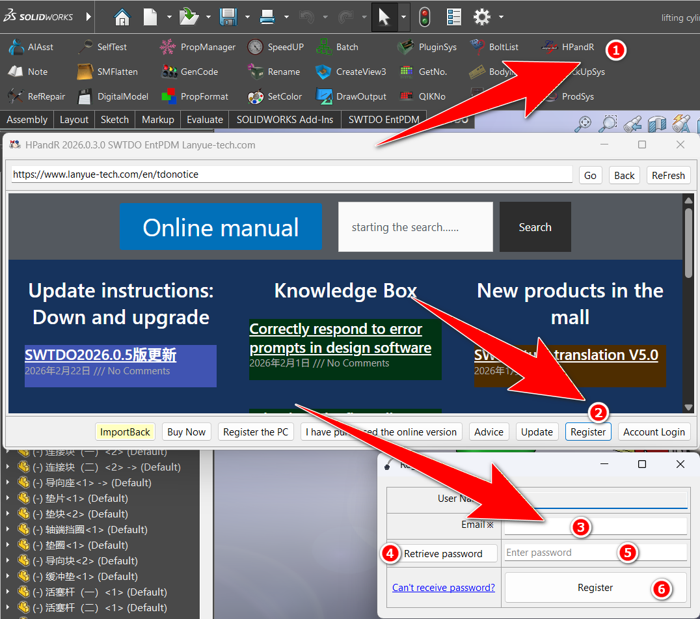Open the Save dropdown arrow
Viewport: 700px width, 619px height.
coord(247,17)
